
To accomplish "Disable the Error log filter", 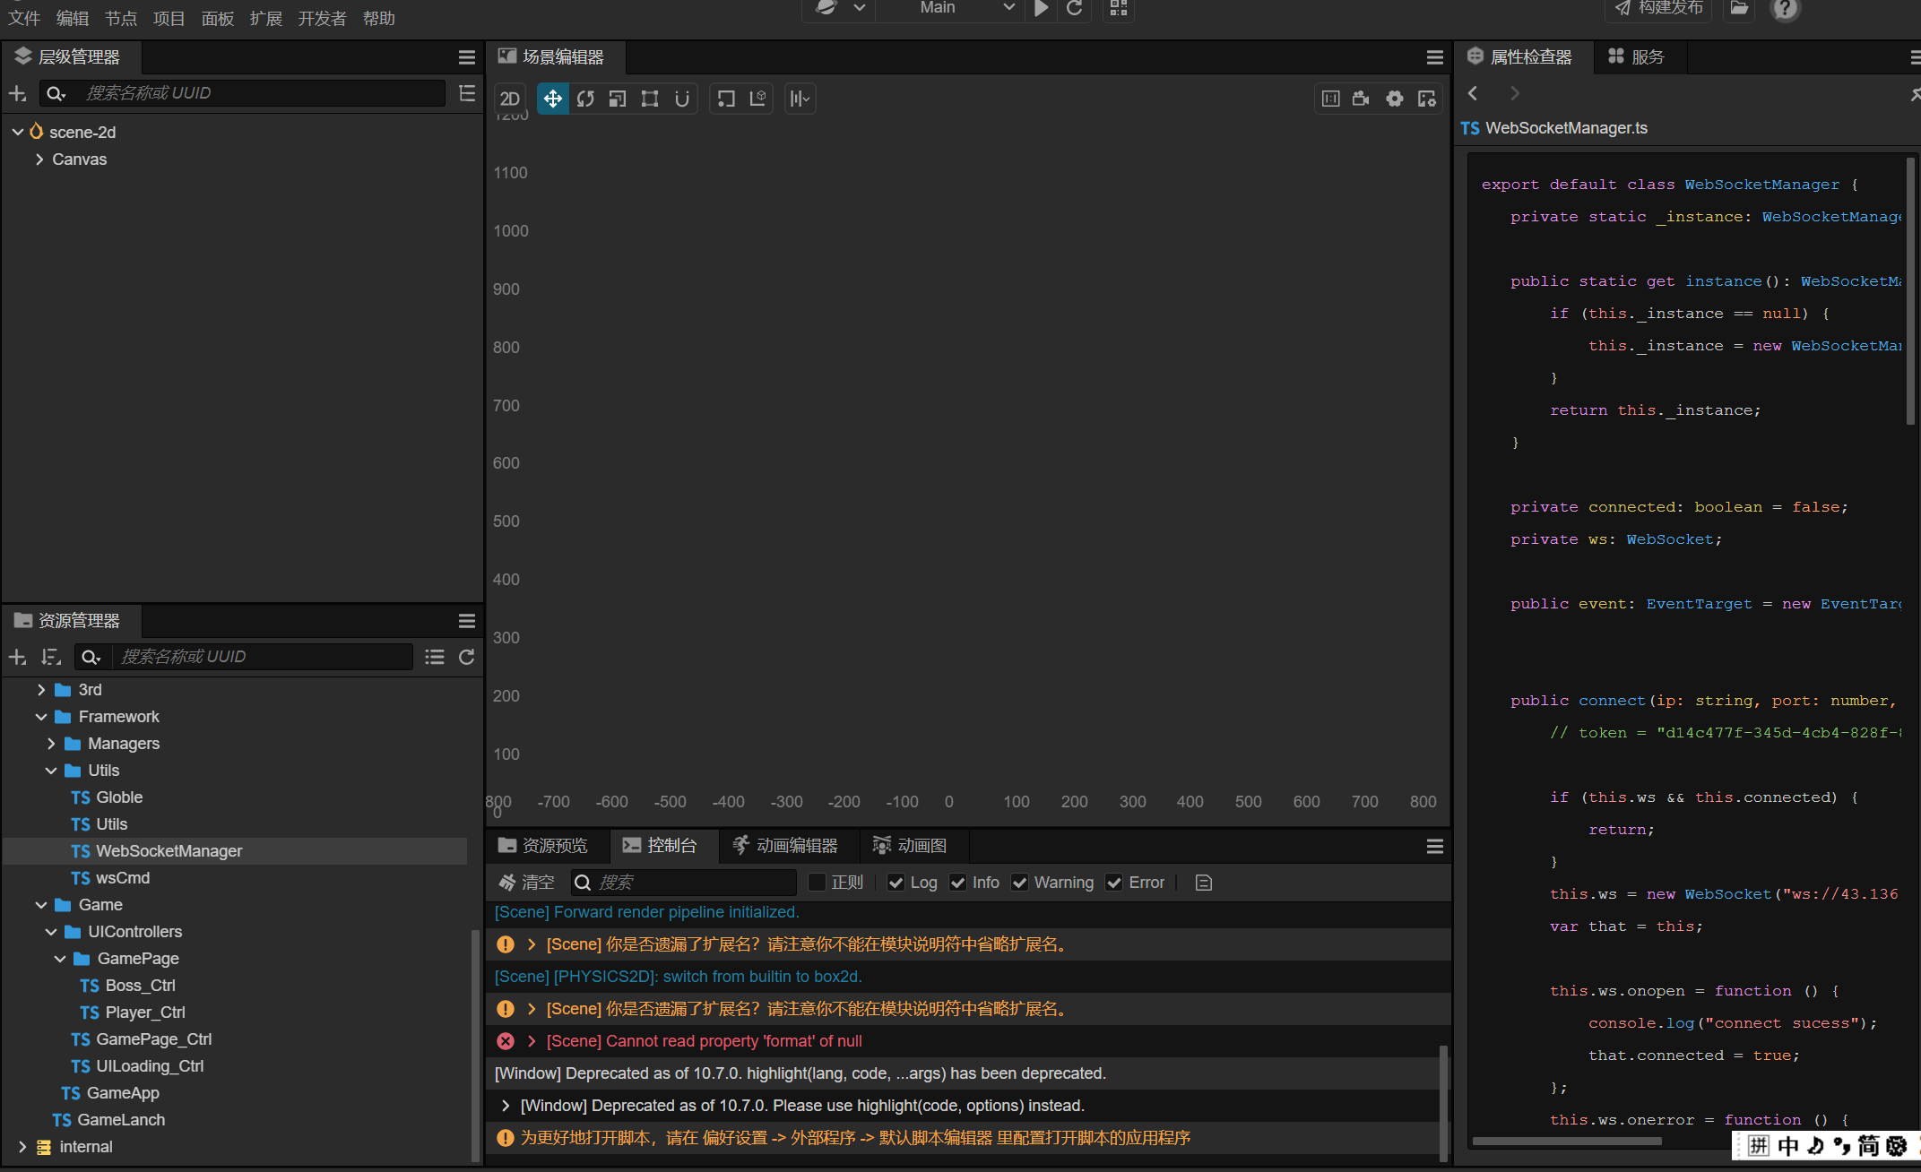I will tap(1114, 883).
